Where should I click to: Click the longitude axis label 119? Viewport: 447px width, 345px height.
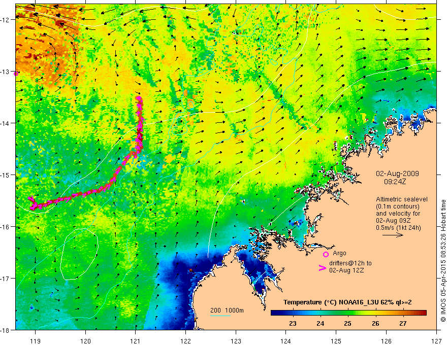click(35, 341)
